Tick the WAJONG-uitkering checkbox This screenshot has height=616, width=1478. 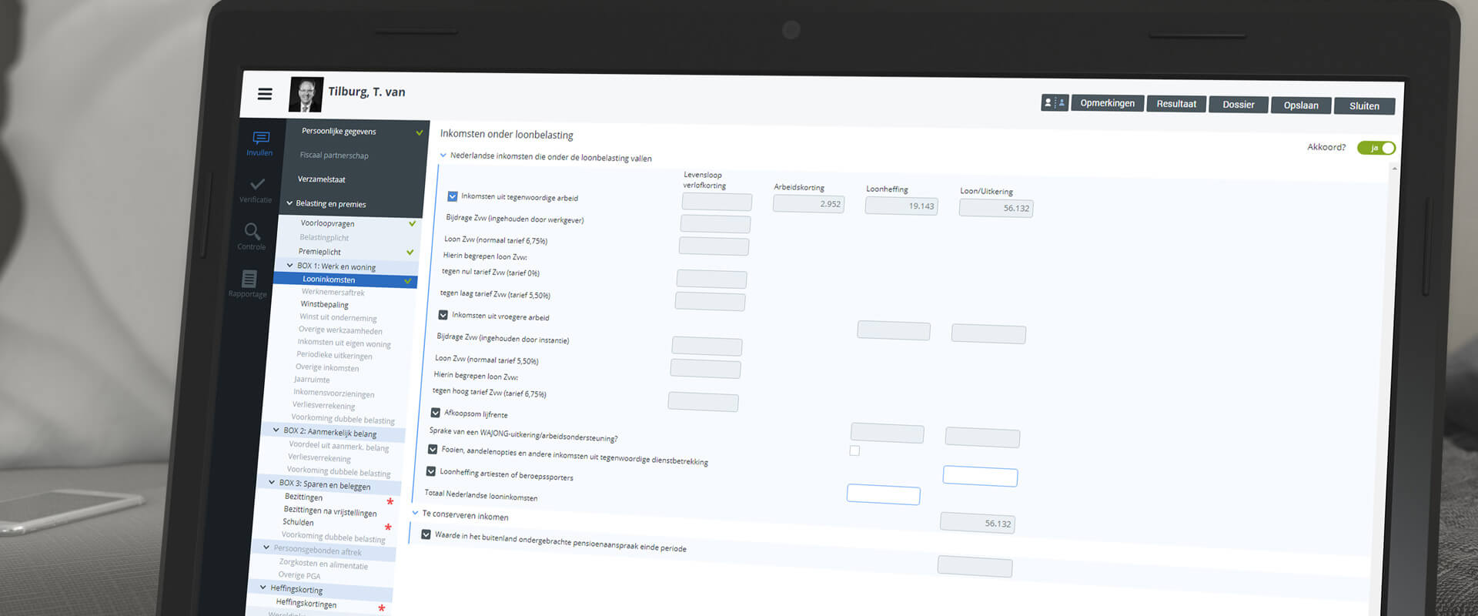pos(854,450)
